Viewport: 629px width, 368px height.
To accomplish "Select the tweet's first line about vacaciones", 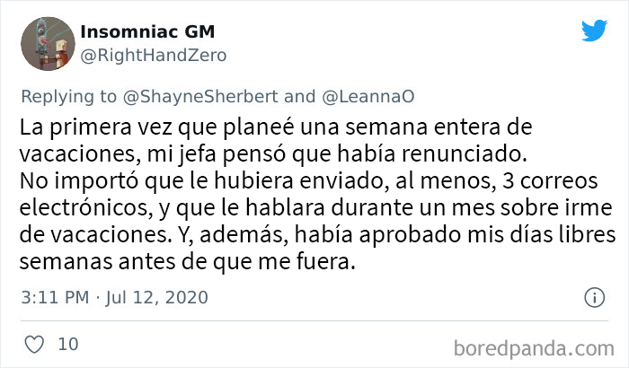I will click(276, 127).
